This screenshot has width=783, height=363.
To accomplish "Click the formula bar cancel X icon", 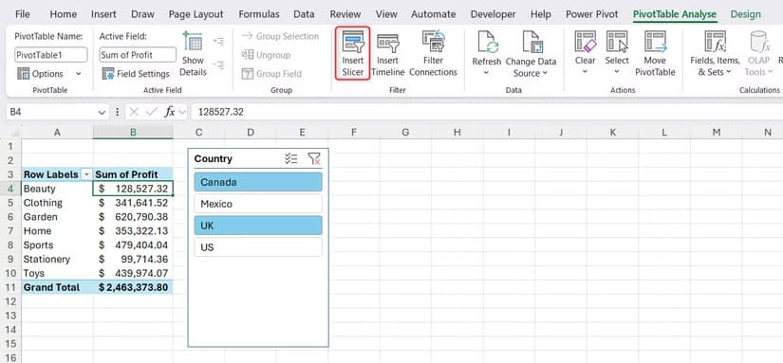I will point(134,112).
